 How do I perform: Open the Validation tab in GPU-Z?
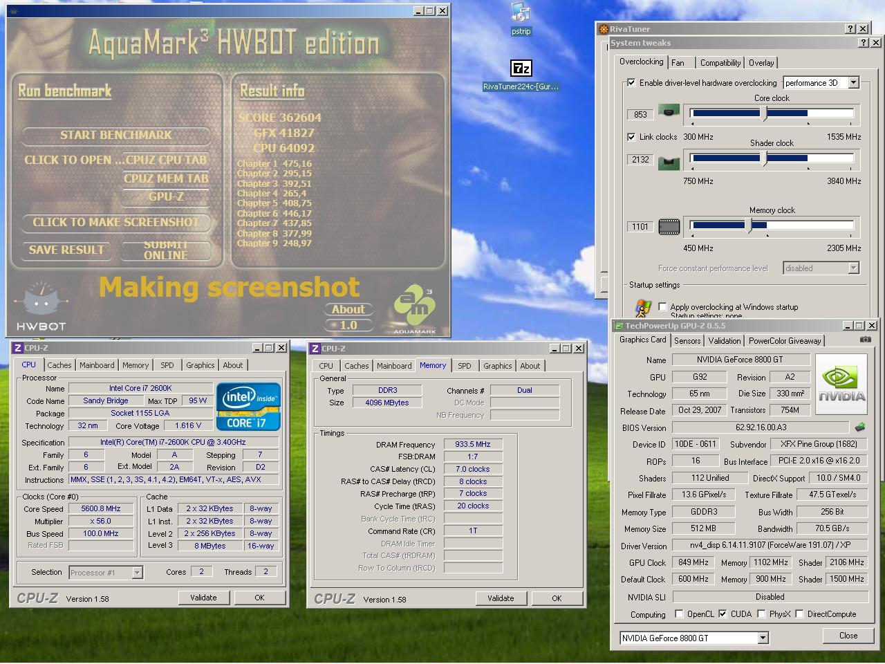(725, 341)
